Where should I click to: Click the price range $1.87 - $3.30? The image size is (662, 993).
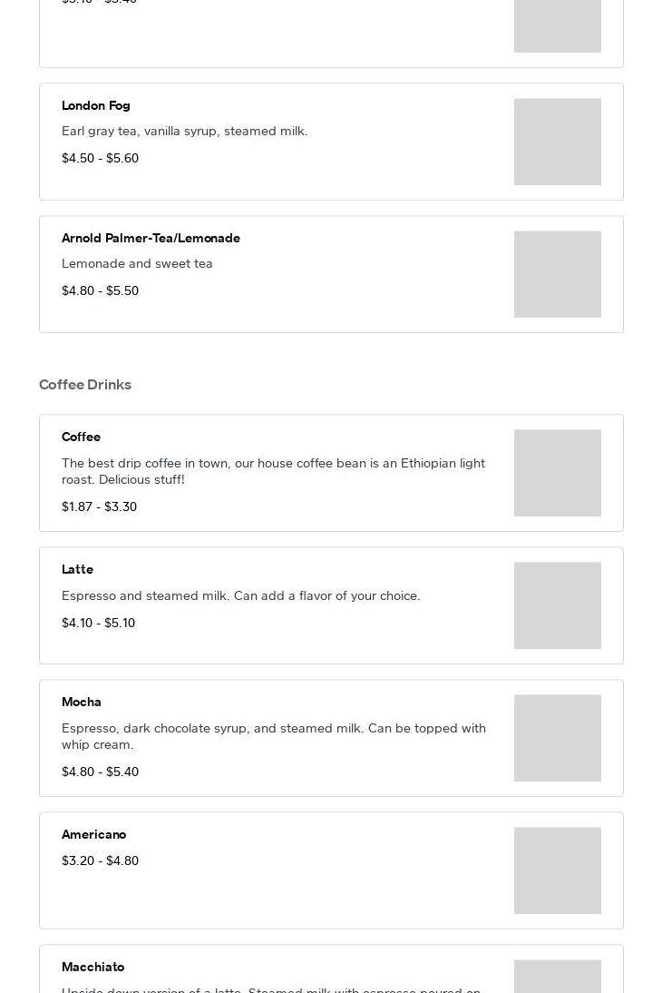(99, 506)
